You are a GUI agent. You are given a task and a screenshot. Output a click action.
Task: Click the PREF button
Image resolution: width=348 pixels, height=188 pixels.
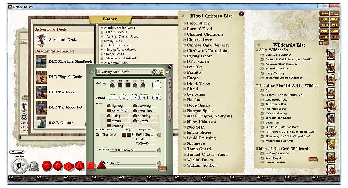(324, 37)
